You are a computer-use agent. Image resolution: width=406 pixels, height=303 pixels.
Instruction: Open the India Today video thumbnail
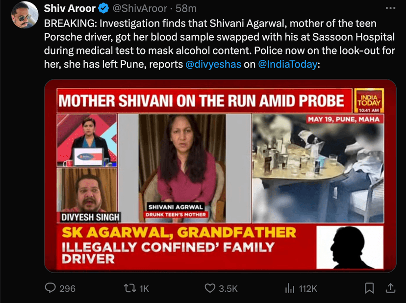[220, 176]
